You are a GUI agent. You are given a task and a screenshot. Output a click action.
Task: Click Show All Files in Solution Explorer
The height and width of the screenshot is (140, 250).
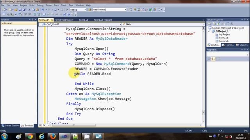(x=214, y=24)
